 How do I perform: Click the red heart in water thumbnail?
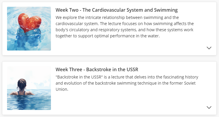click(29, 29)
